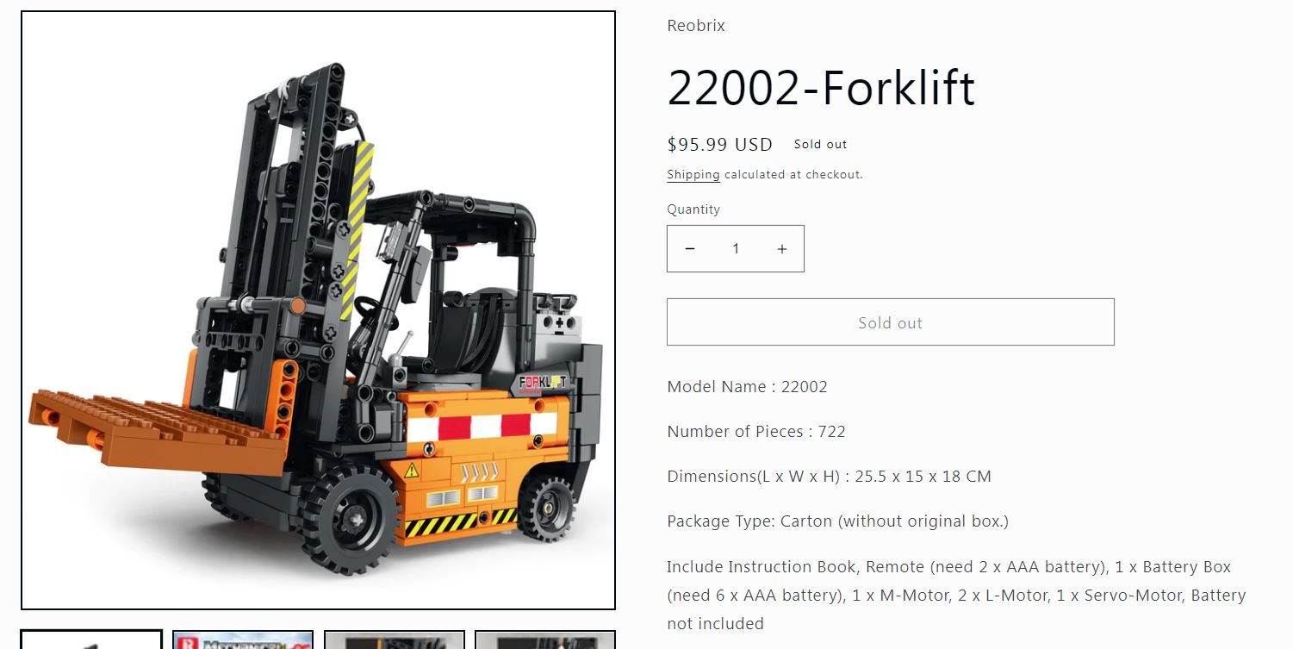Click the quantity number input field
Image resolution: width=1293 pixels, height=649 pixels.
[736, 249]
